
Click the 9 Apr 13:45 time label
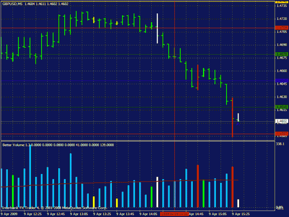[125, 214]
